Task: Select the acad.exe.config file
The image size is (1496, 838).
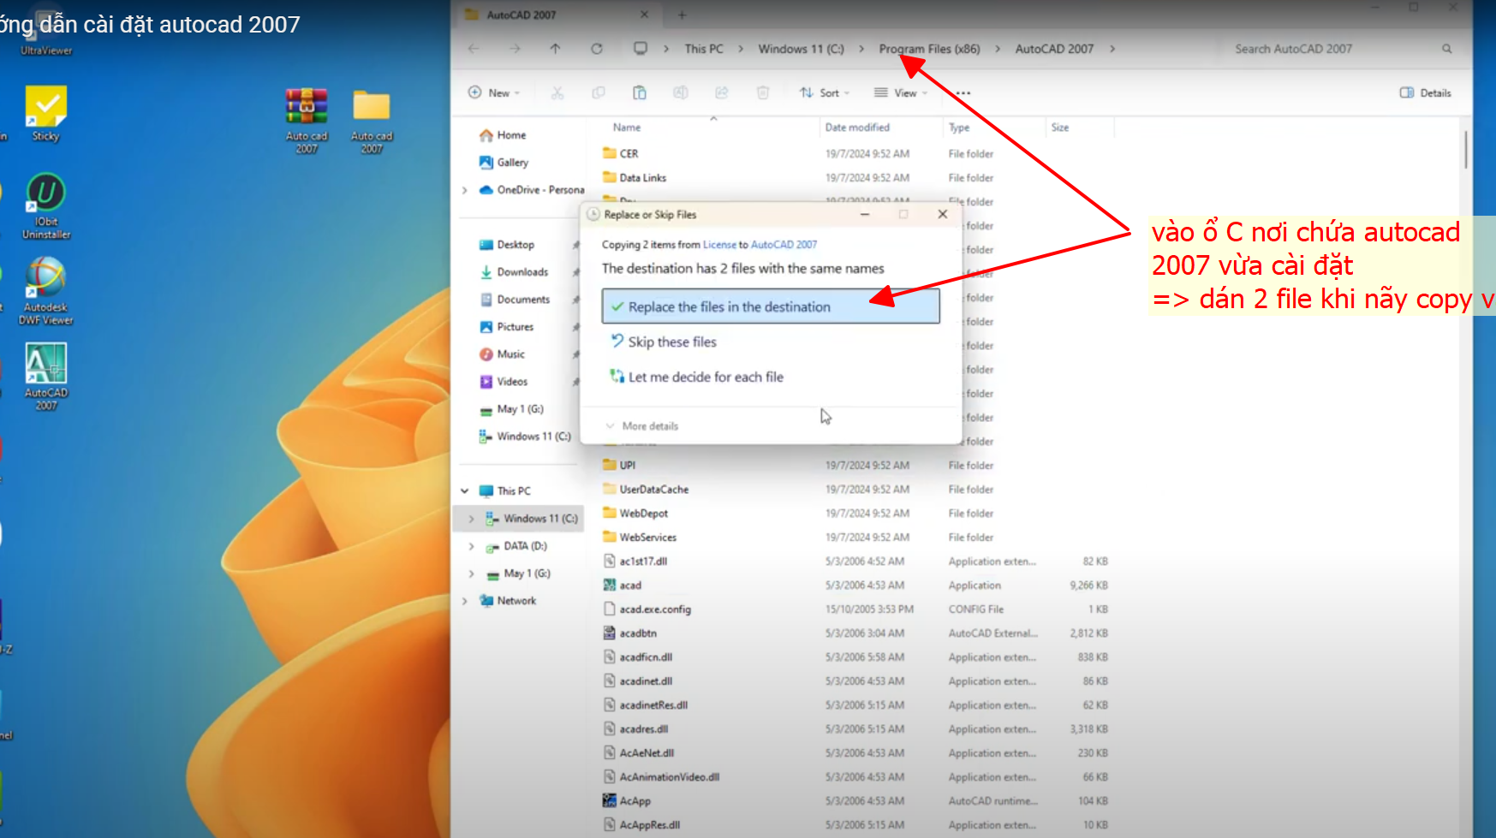Action: [x=647, y=609]
